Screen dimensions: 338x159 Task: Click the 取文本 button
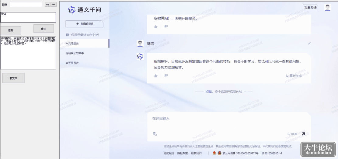pos(13,78)
